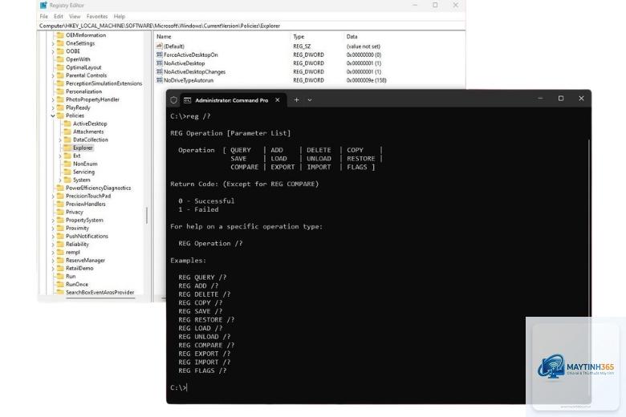Click the Registry Editor app icon

(43, 5)
